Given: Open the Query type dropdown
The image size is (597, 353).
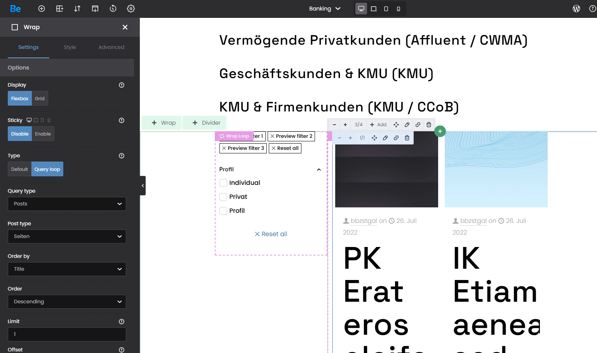Looking at the screenshot, I should pos(67,204).
